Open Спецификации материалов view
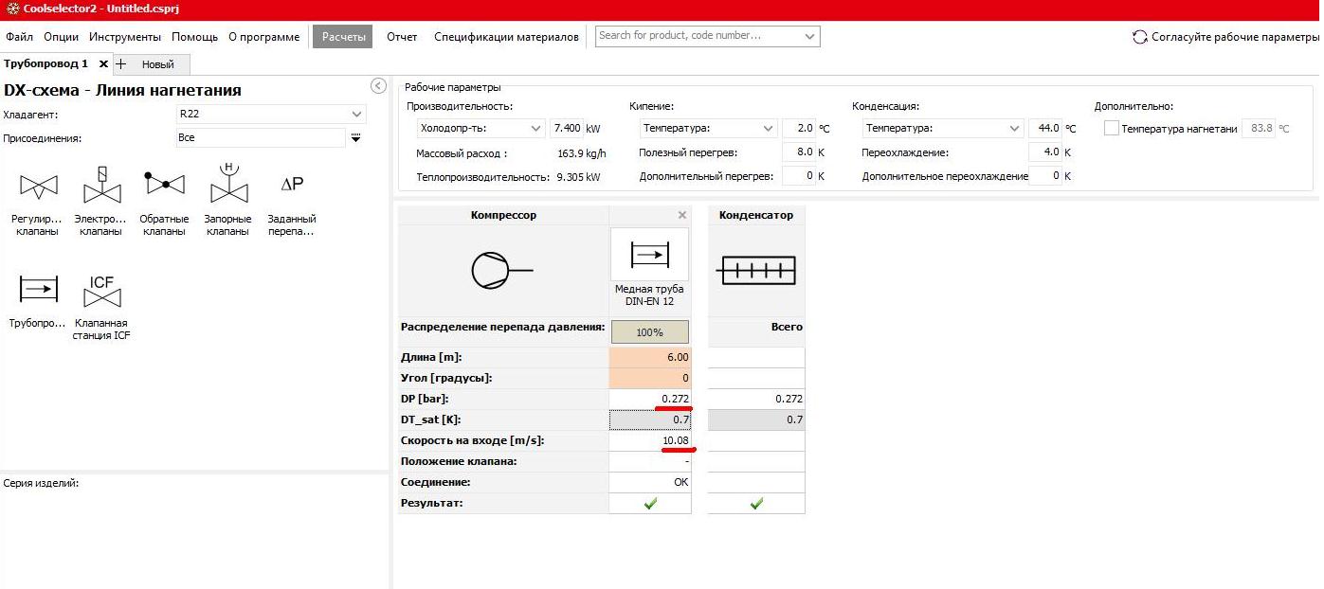 pyautogui.click(x=506, y=37)
